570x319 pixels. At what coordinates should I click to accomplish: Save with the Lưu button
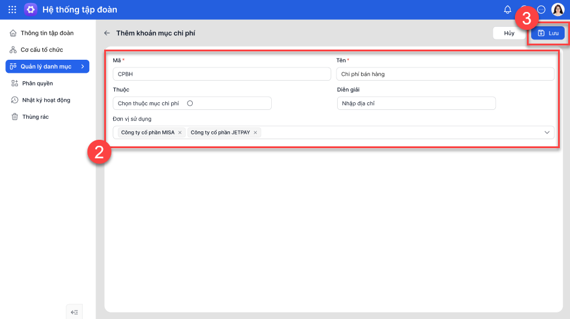coord(548,33)
